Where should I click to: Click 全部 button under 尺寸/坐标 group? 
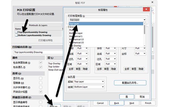127,69
